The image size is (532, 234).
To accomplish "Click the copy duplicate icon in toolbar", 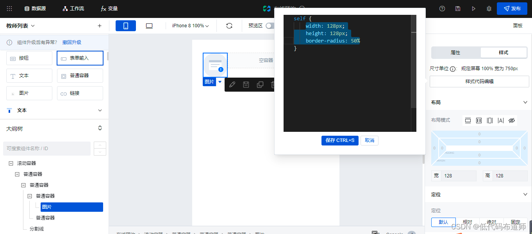I will click(260, 85).
